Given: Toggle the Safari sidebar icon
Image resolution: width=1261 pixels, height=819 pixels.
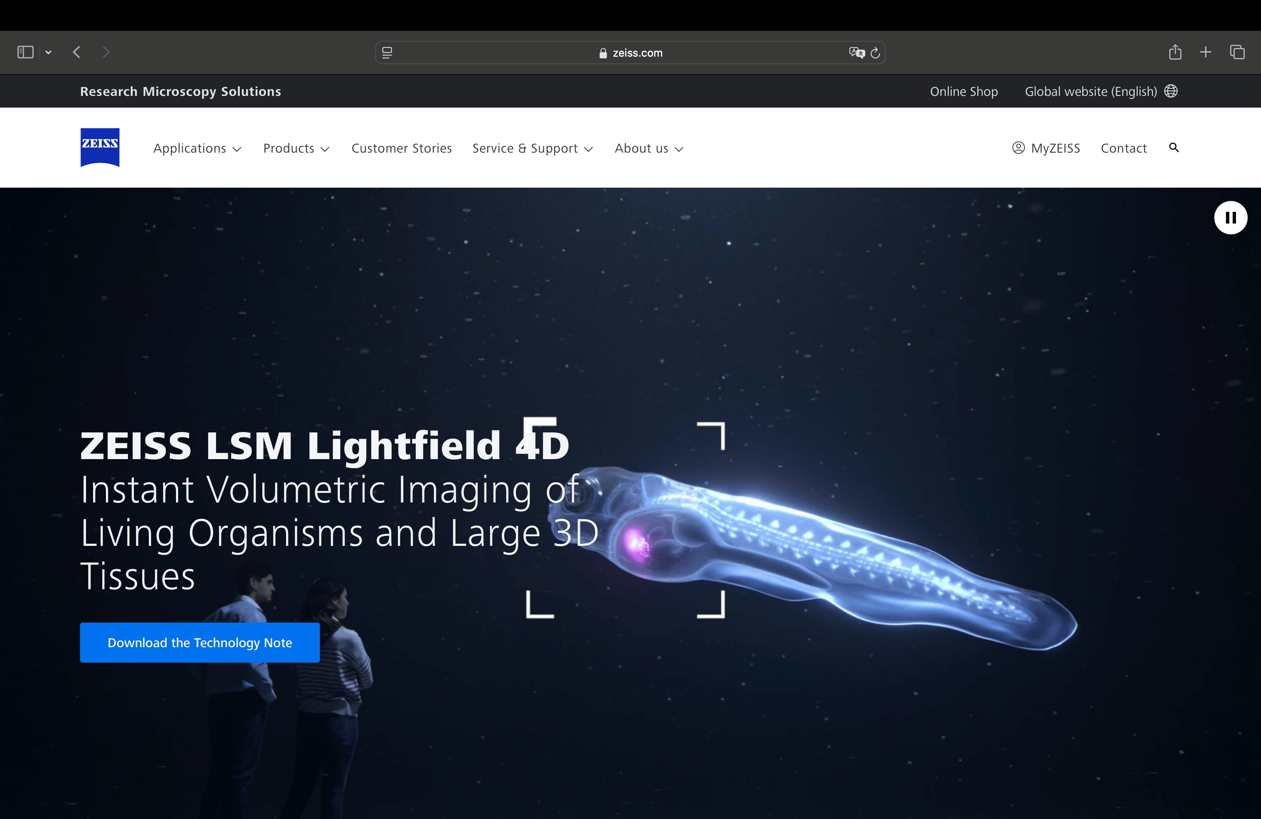Looking at the screenshot, I should click(25, 52).
